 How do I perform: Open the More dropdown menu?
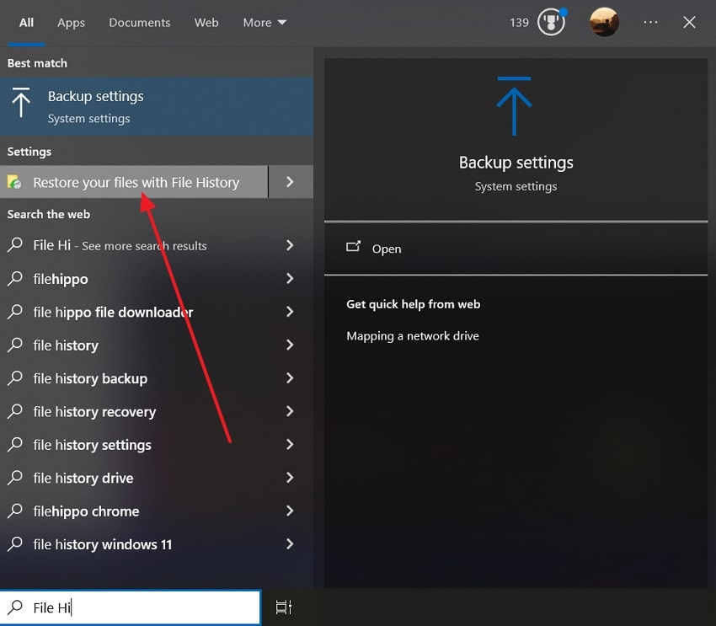264,23
